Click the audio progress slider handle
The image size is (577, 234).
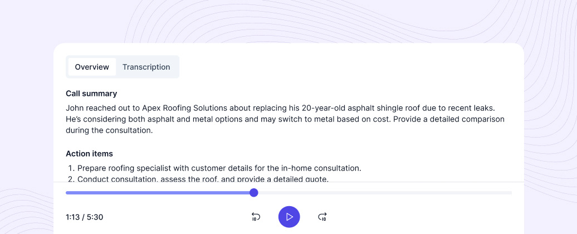pos(254,193)
